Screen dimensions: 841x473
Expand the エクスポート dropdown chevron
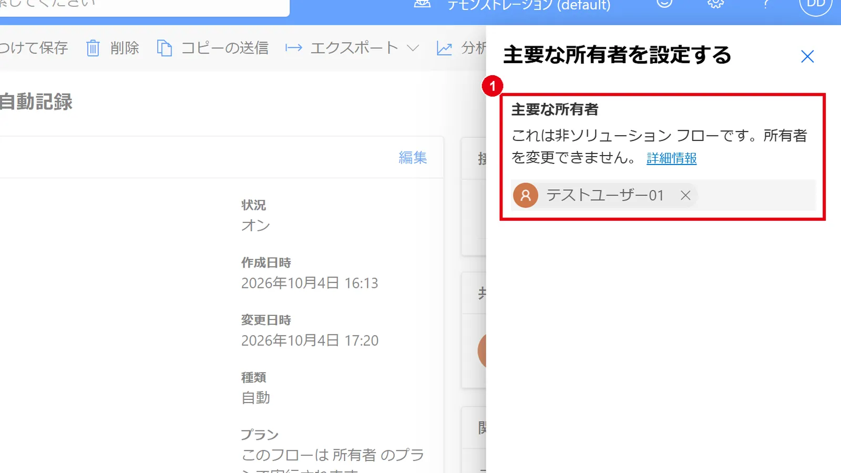tap(413, 48)
